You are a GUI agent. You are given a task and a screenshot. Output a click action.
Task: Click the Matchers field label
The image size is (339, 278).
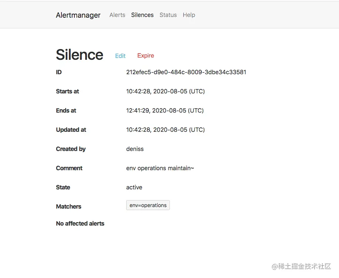68,206
